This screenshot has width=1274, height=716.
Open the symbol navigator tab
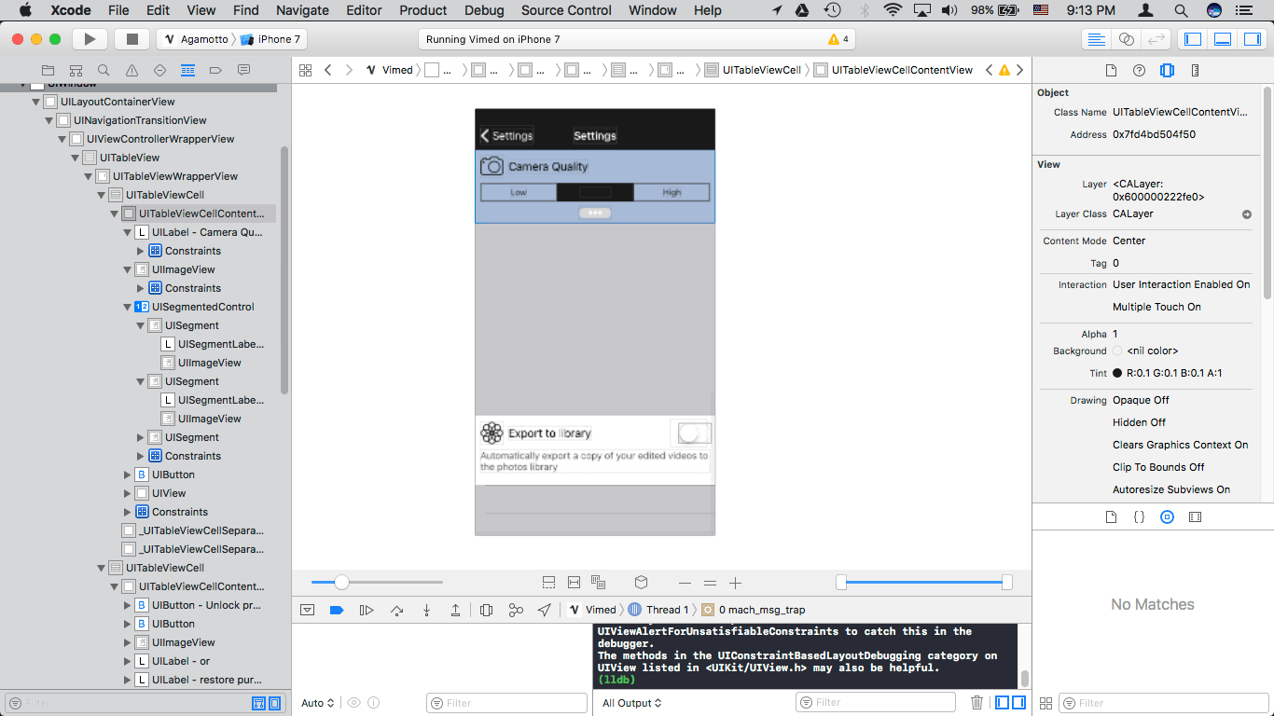click(x=76, y=70)
